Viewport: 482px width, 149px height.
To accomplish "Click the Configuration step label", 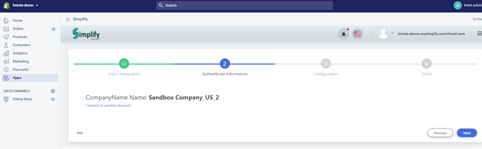I will tap(326, 74).
